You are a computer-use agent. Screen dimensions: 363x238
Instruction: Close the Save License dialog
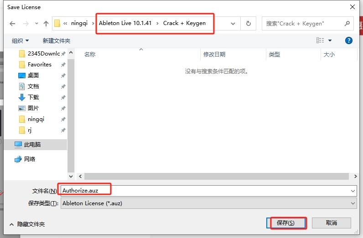[353, 7]
